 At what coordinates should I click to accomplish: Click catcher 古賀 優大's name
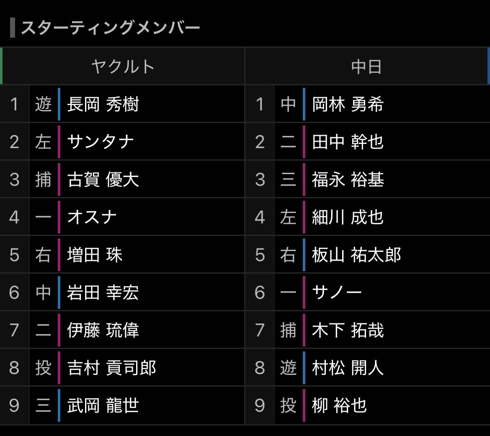tap(103, 180)
